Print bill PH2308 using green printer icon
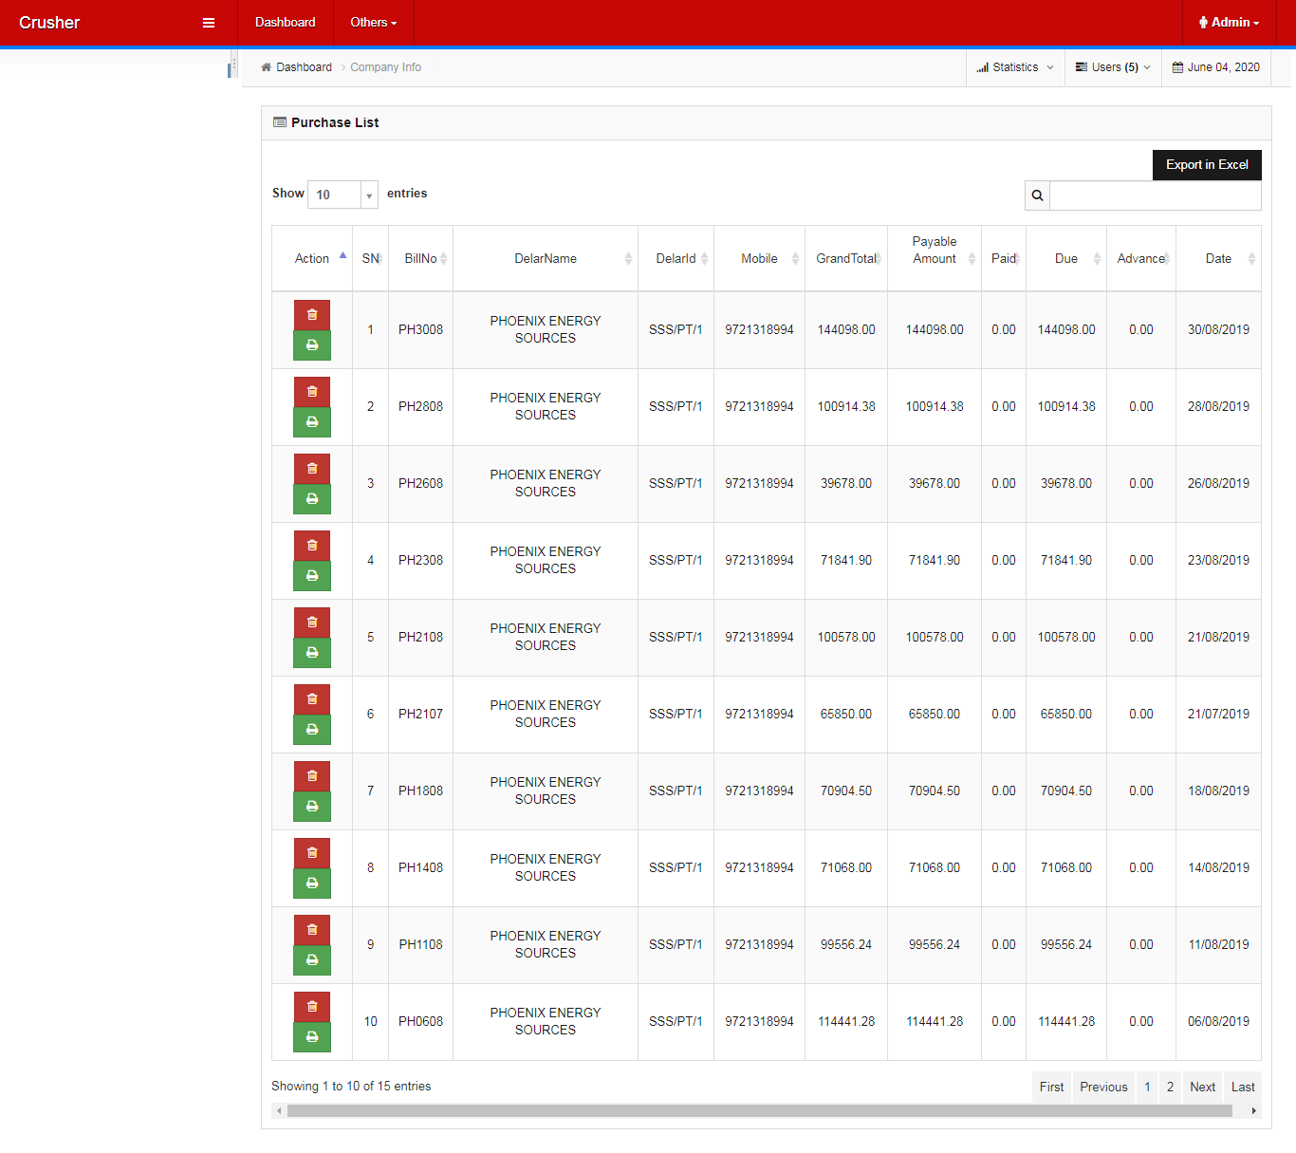This screenshot has height=1153, width=1296. point(312,576)
